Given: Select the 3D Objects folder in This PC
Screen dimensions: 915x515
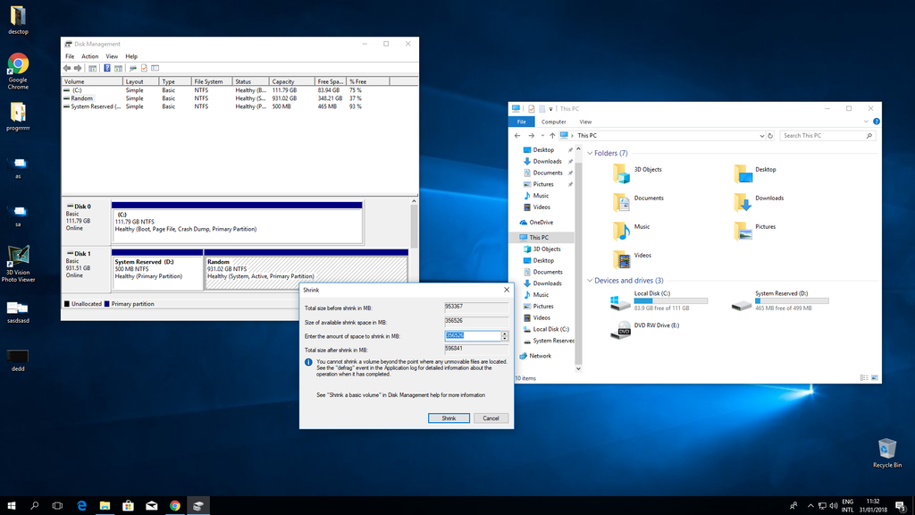Looking at the screenshot, I should 638,173.
